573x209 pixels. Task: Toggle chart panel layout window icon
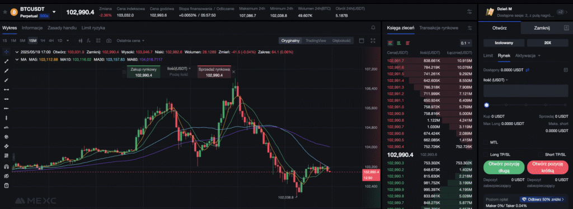(x=361, y=41)
